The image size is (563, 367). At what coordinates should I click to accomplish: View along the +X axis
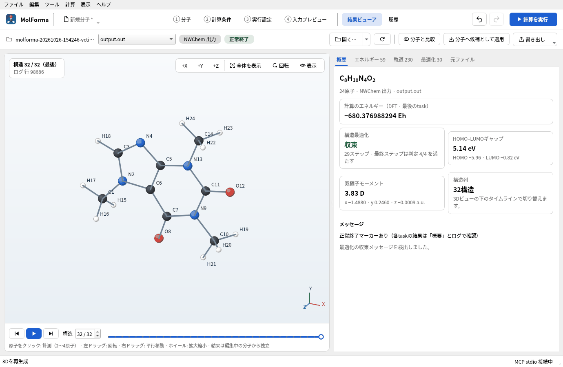click(x=184, y=66)
